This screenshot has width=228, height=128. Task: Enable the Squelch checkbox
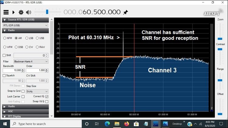(x=4, y=75)
